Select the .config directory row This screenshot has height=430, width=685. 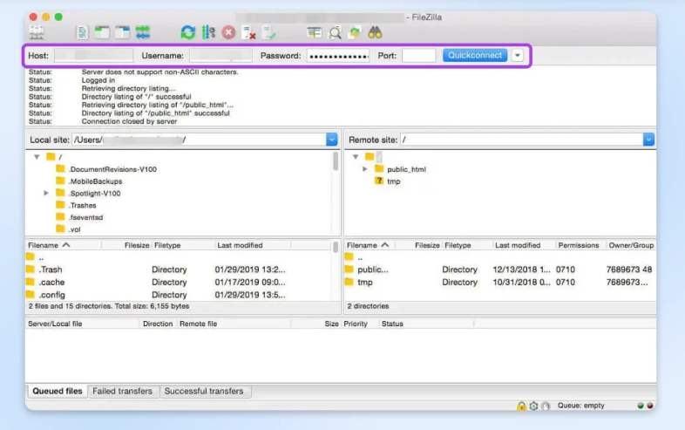pos(180,295)
